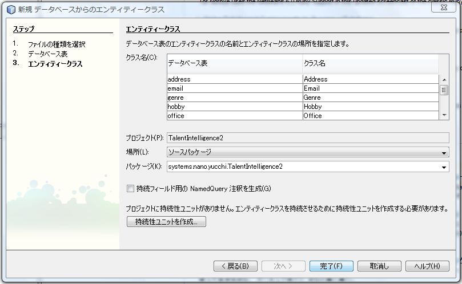This screenshot has width=462, height=284.
Task: Click the table's vertical scrollbar thumb
Action: click(x=444, y=90)
